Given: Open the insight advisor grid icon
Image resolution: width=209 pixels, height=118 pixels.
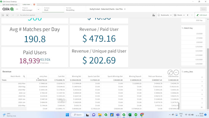Looking at the screenshot, I should tap(154, 15).
